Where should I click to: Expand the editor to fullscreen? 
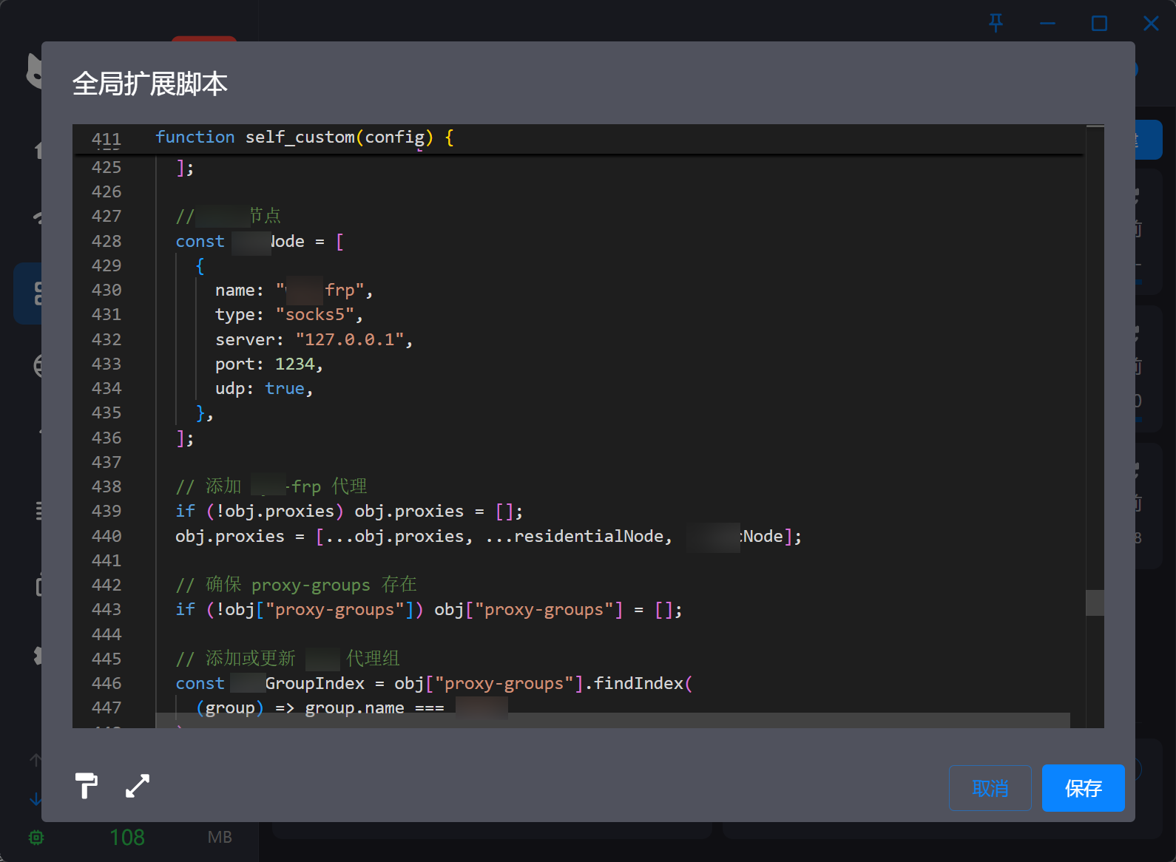coord(138,786)
